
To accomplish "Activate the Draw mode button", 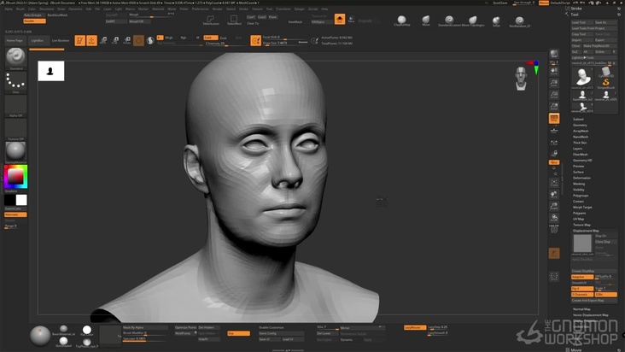I will 91,40.
